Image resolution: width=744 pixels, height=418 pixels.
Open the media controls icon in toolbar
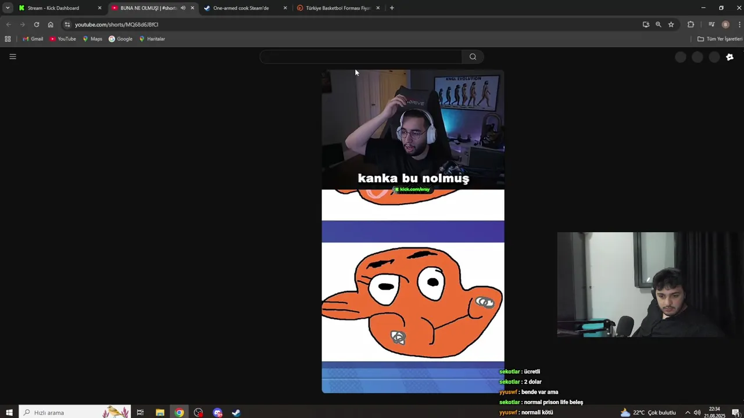(x=711, y=24)
